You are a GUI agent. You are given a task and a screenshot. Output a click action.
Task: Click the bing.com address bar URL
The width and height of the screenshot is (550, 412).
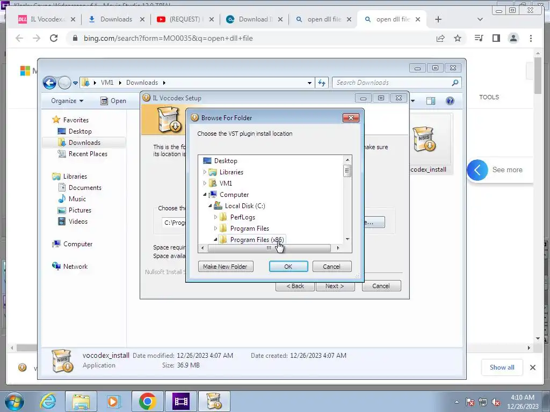tap(168, 38)
